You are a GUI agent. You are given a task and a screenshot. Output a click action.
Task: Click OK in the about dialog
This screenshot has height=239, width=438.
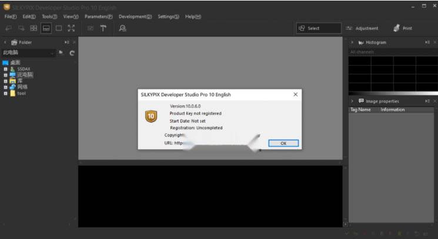283,143
